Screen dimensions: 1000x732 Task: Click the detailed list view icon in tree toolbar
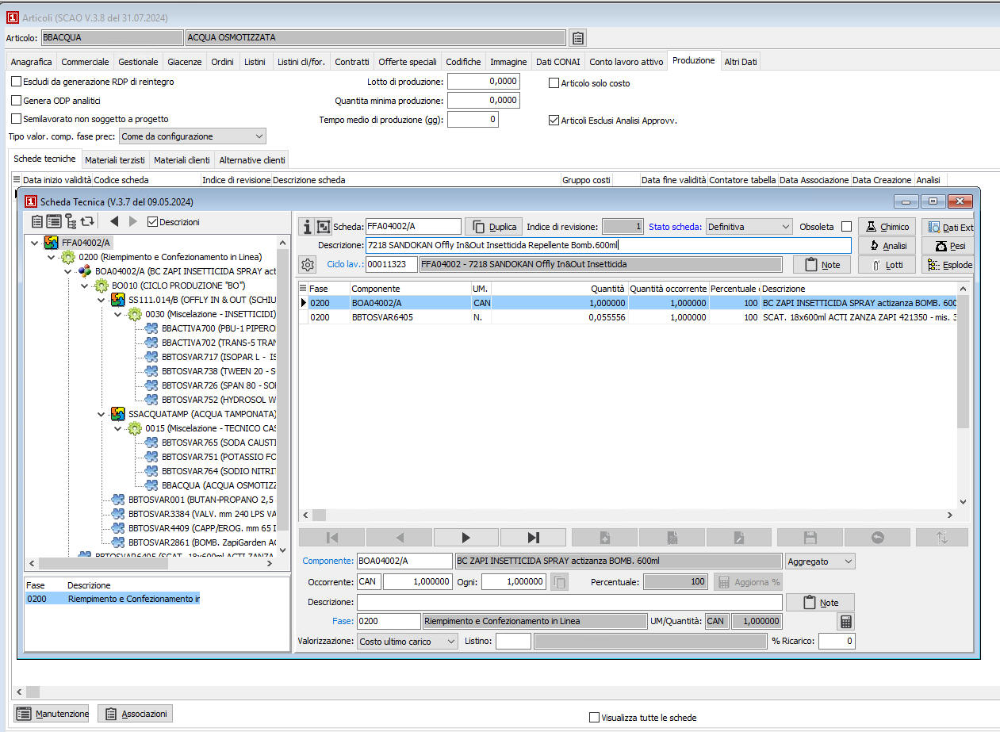(x=53, y=222)
